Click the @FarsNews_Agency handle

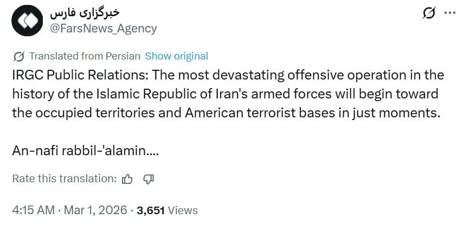[103, 28]
